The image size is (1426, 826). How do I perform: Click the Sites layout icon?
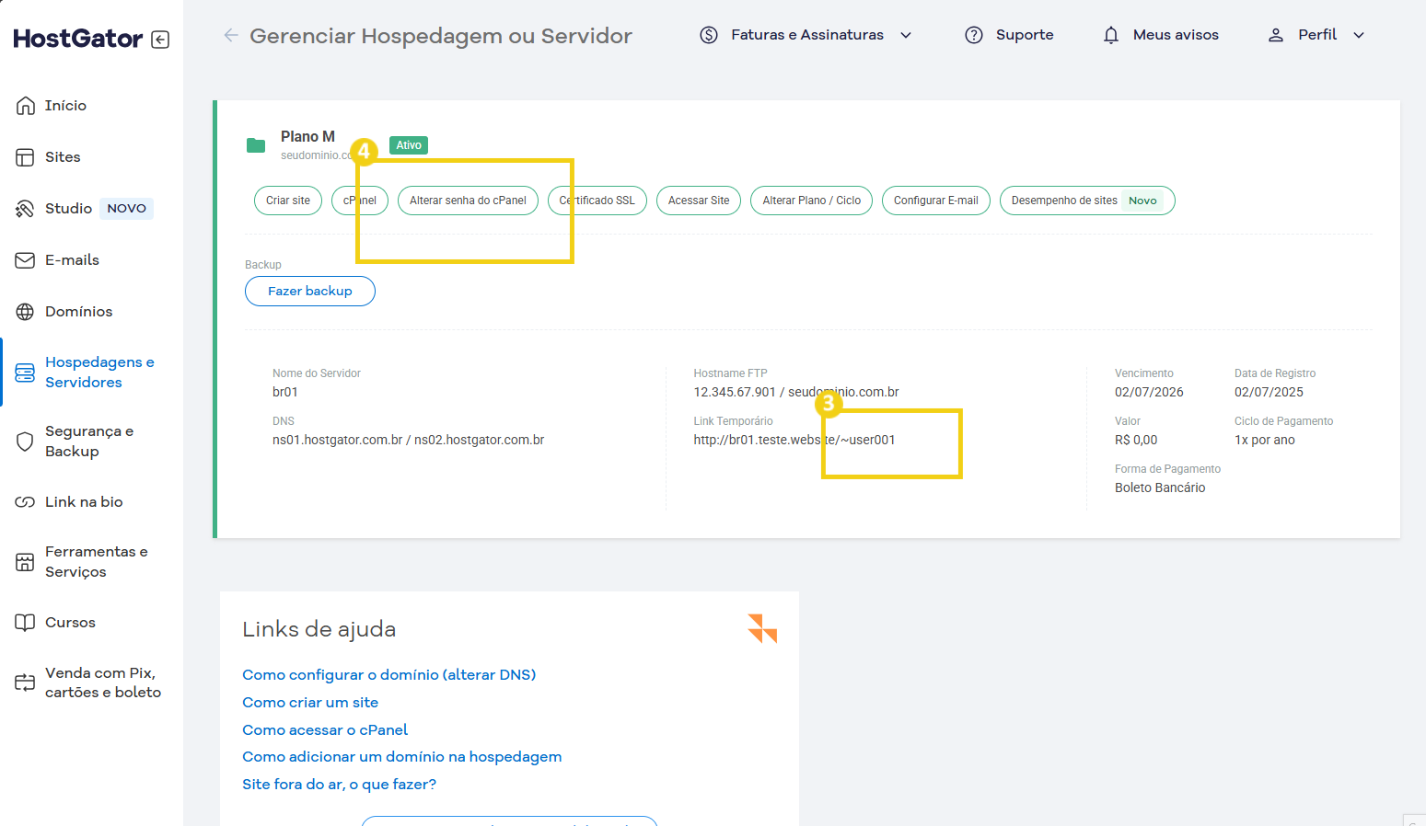point(25,157)
